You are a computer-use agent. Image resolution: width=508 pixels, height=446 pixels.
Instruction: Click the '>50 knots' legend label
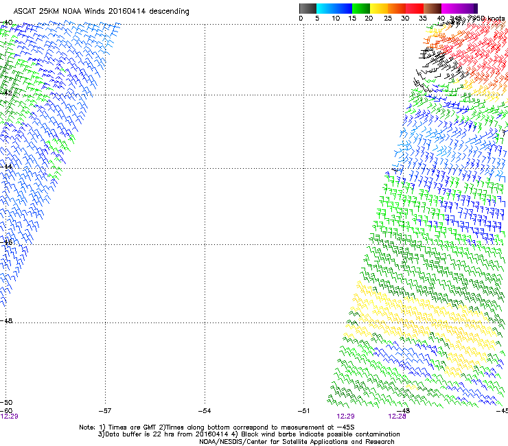(489, 19)
